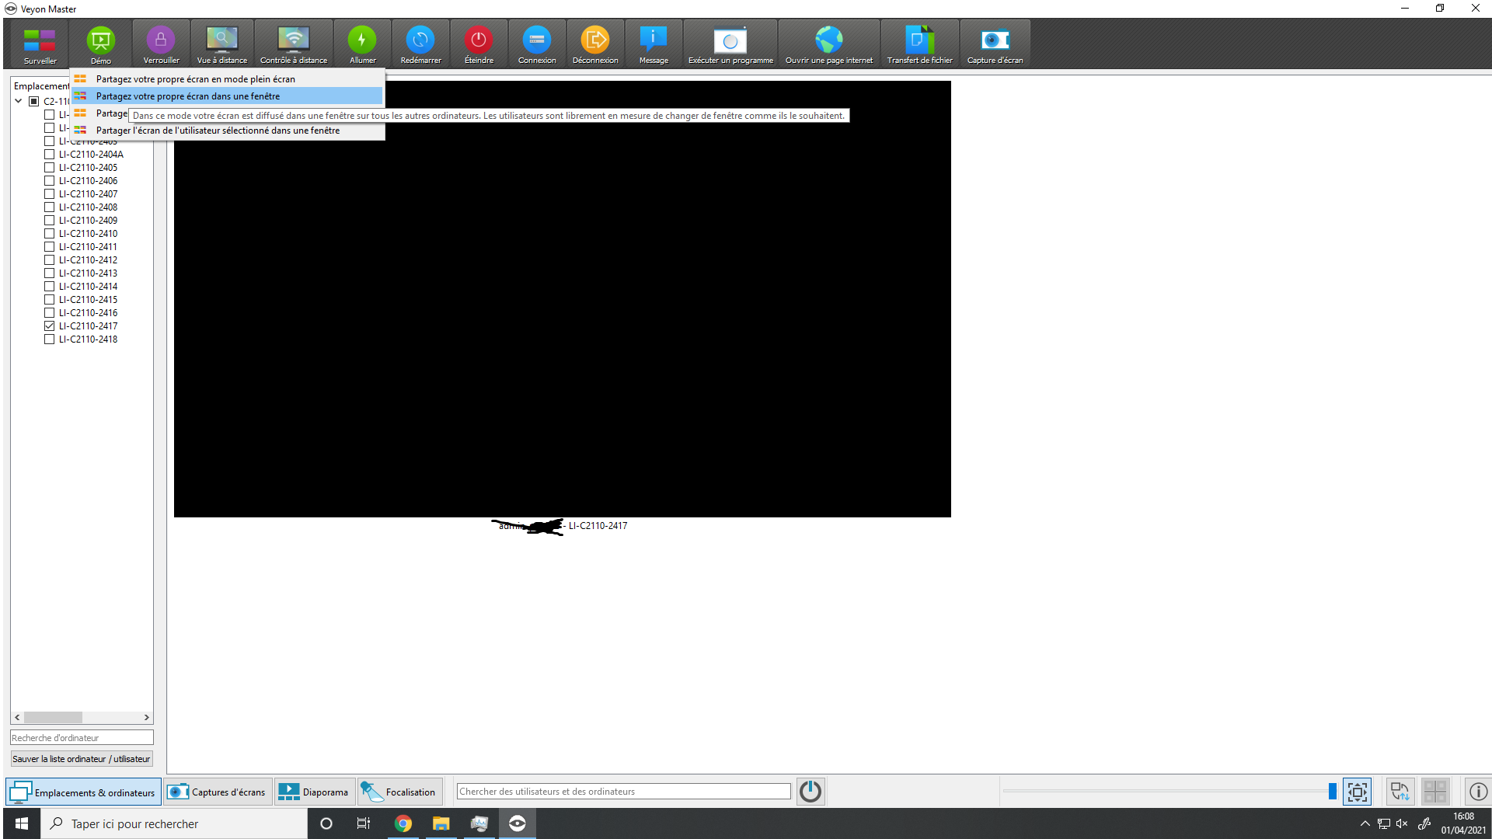Image resolution: width=1492 pixels, height=839 pixels.
Task: Check the LI-C2110-2406 computer checkbox
Action: 49,181
